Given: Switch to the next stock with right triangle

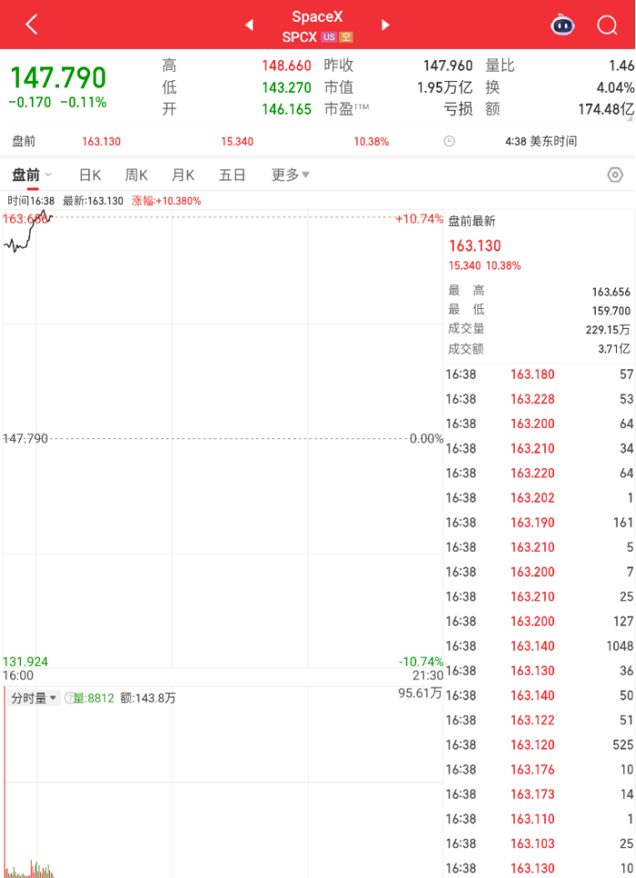Looking at the screenshot, I should tap(385, 25).
